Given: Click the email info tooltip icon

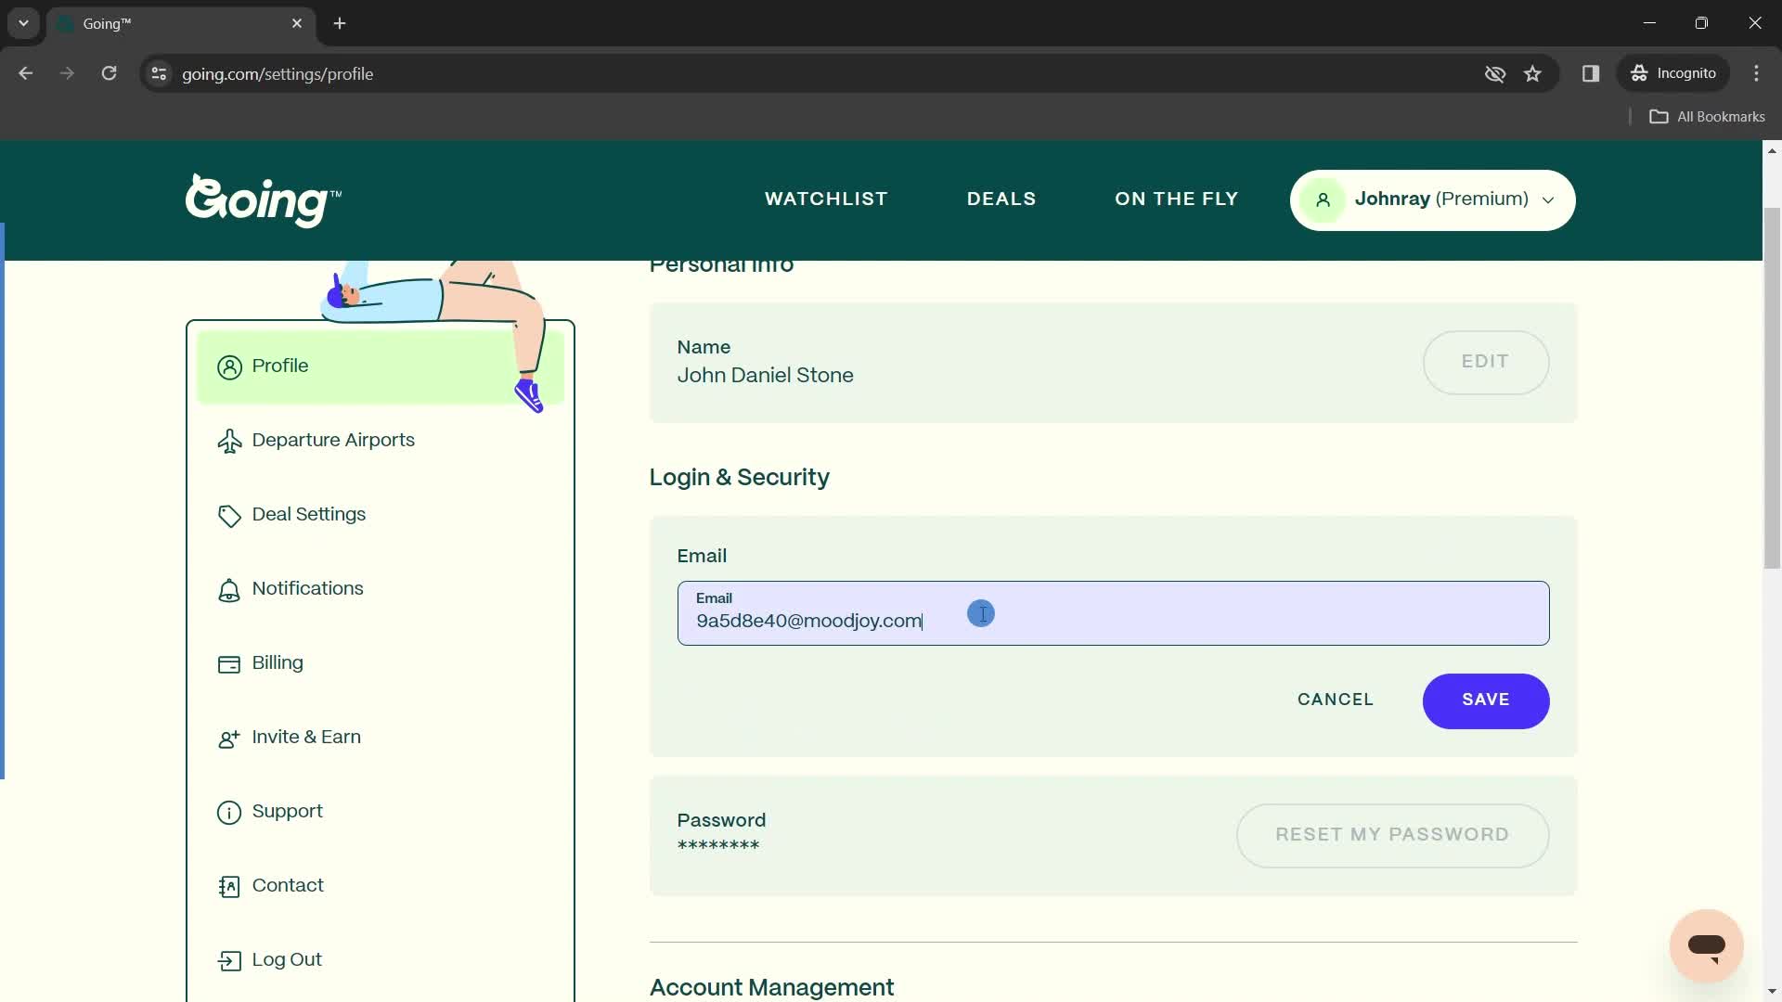Looking at the screenshot, I should point(982,611).
